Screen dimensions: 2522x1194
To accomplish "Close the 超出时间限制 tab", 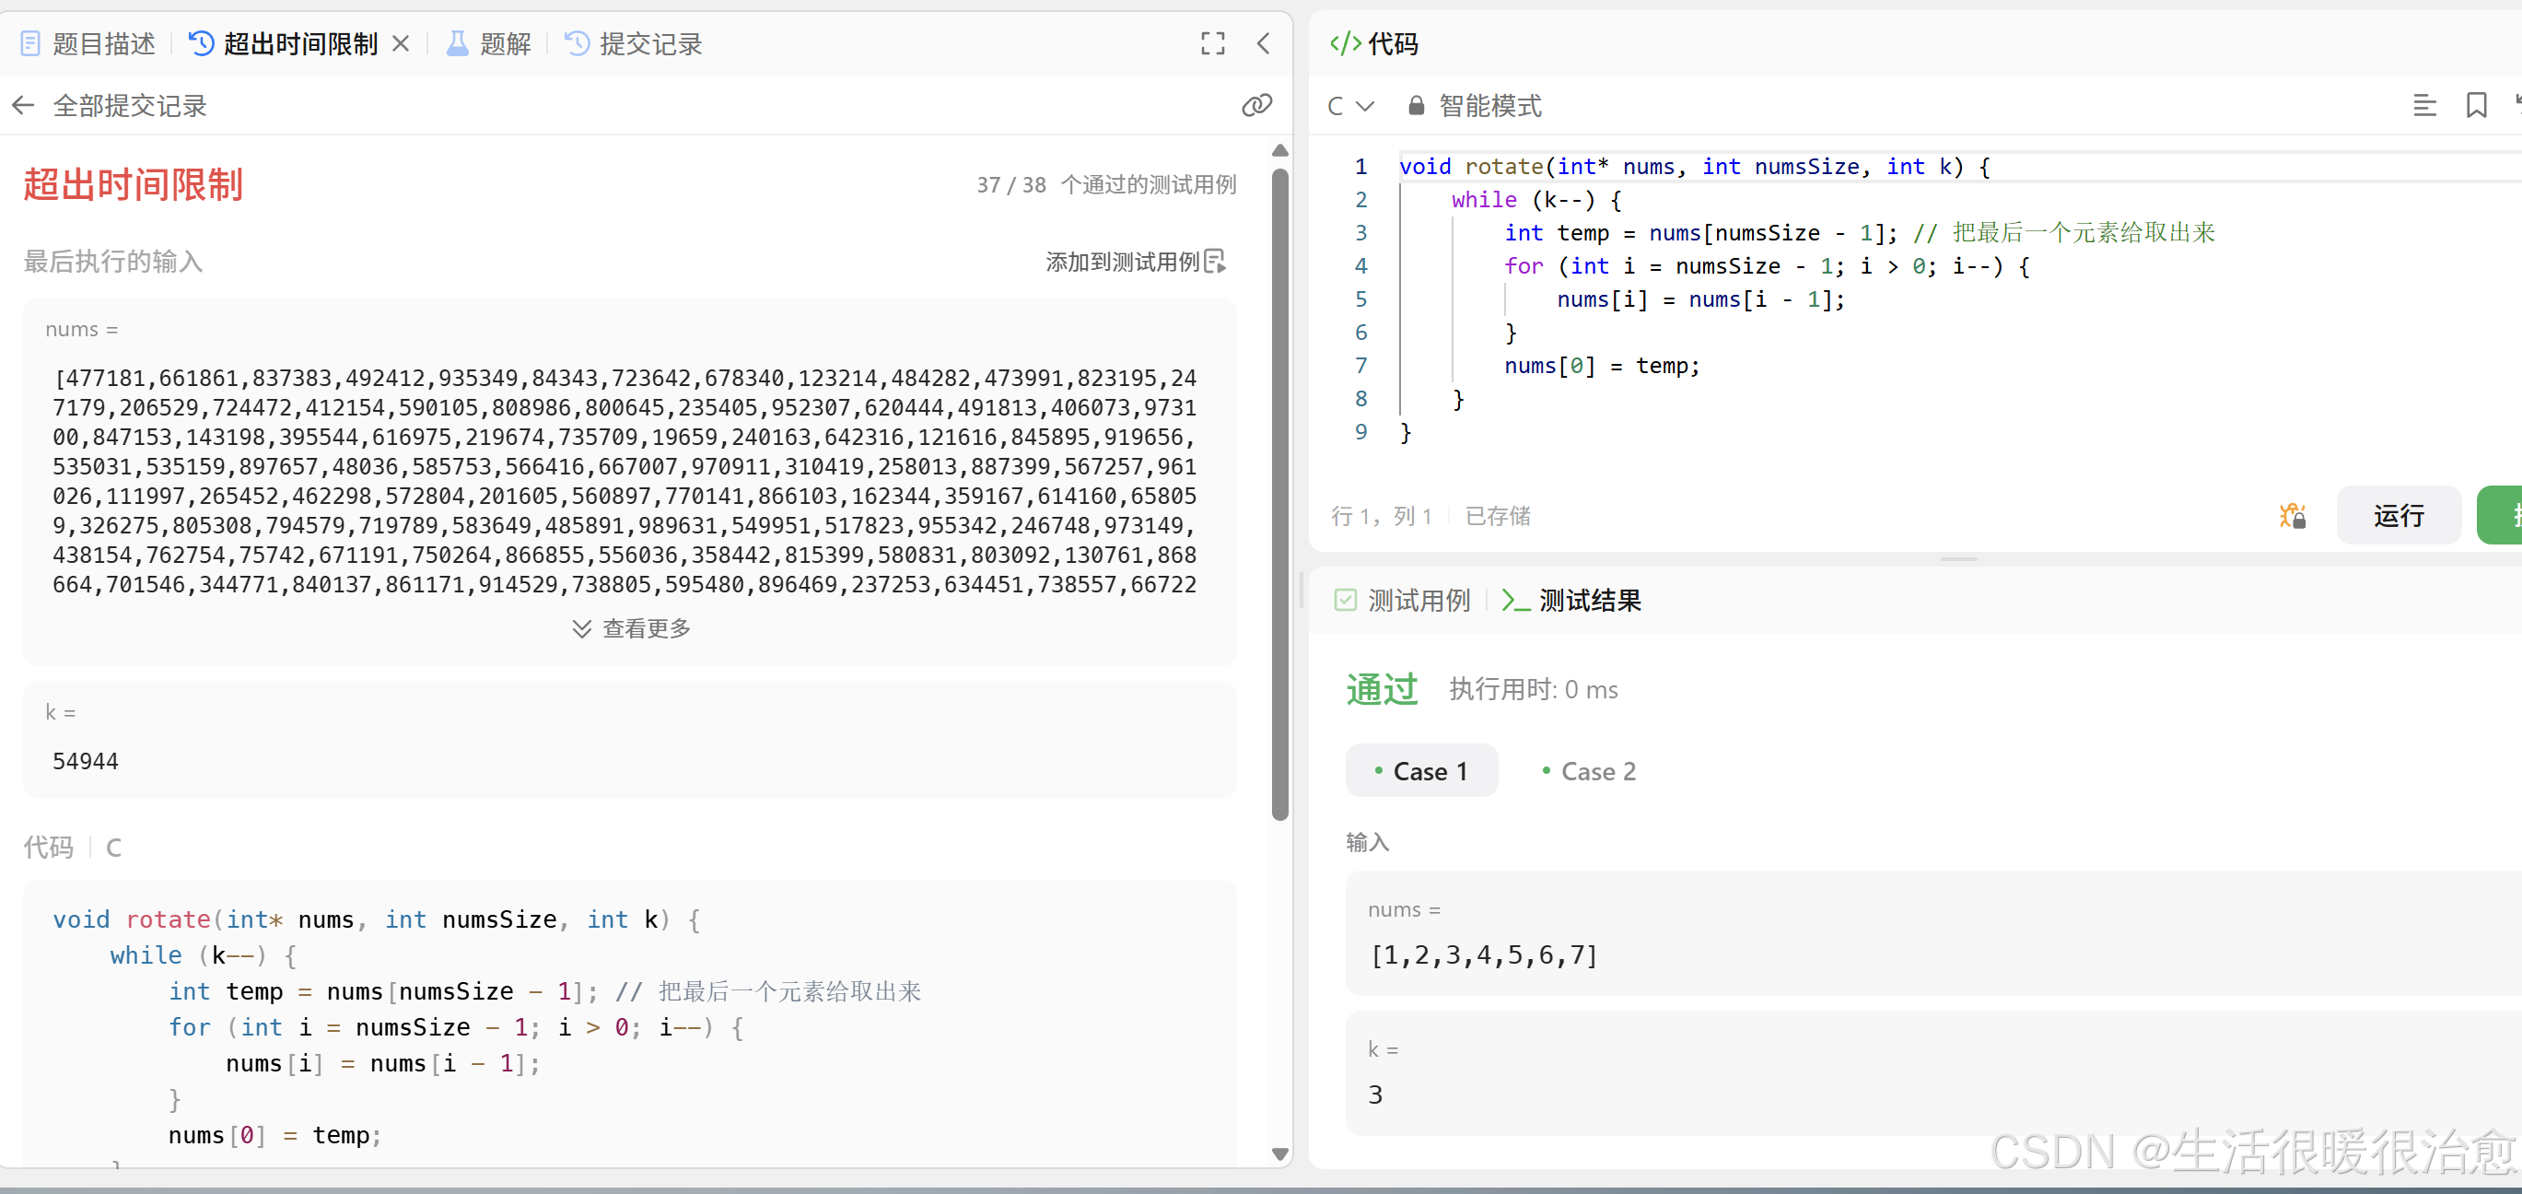I will pyautogui.click(x=401, y=43).
